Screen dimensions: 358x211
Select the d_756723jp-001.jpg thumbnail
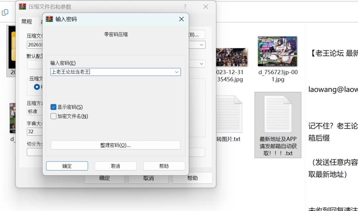pyautogui.click(x=277, y=51)
